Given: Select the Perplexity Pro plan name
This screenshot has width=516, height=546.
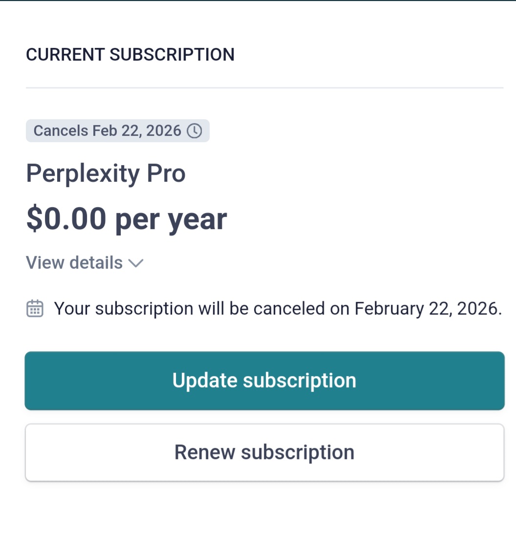Looking at the screenshot, I should pos(106,173).
